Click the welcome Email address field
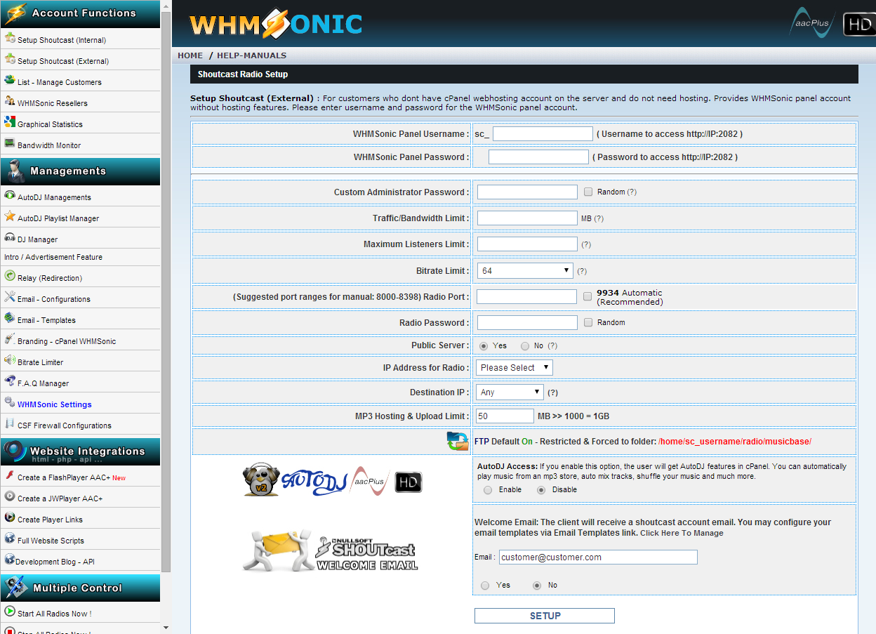The image size is (876, 634). [x=598, y=557]
